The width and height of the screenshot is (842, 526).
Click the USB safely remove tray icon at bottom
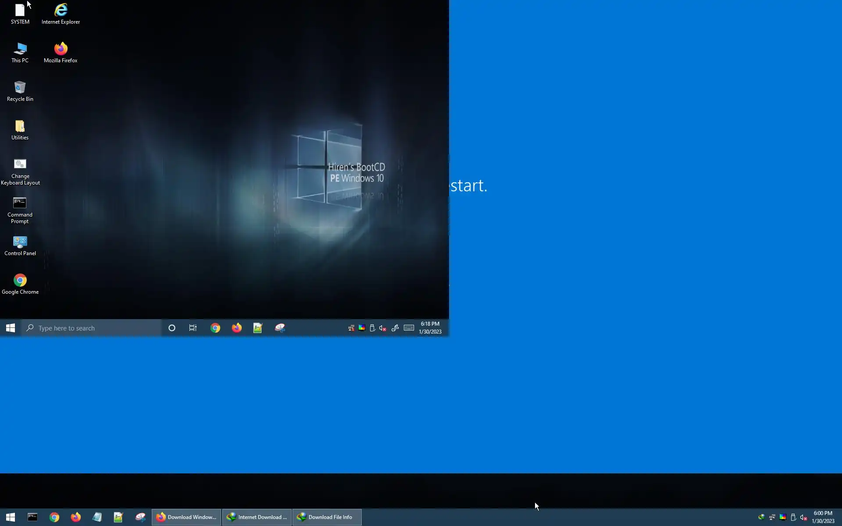[793, 517]
